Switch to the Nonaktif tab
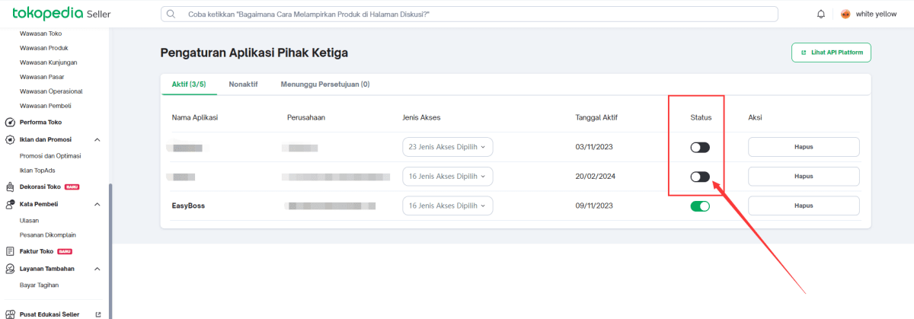This screenshot has height=319, width=914. pos(243,85)
